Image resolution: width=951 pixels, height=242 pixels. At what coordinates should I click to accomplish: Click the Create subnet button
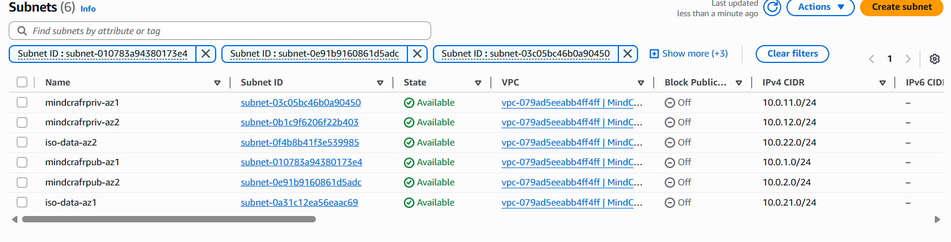901,7
